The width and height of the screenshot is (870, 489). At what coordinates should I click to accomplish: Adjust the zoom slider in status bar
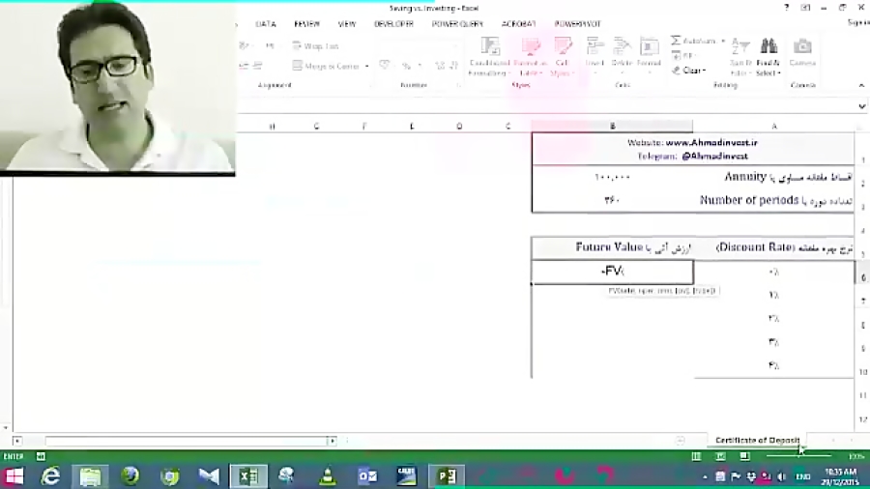pyautogui.click(x=799, y=456)
